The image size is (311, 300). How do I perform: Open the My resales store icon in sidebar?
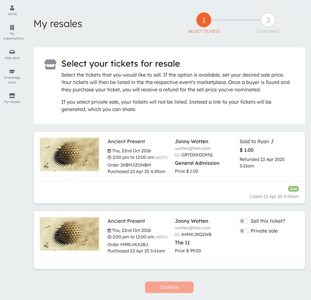(x=12, y=95)
